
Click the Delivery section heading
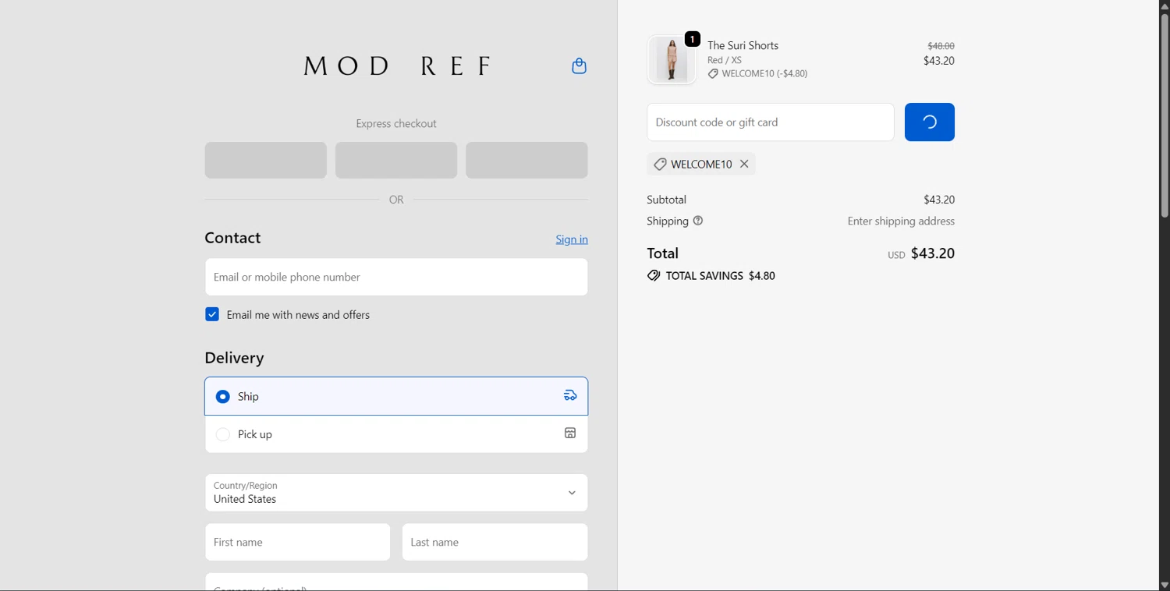[234, 358]
